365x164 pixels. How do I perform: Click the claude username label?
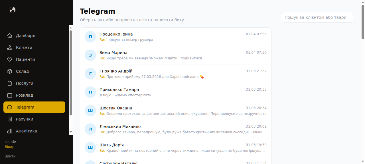(10, 142)
